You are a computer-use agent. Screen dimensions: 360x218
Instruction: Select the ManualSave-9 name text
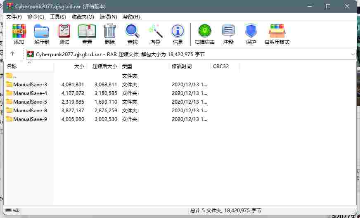pos(30,119)
